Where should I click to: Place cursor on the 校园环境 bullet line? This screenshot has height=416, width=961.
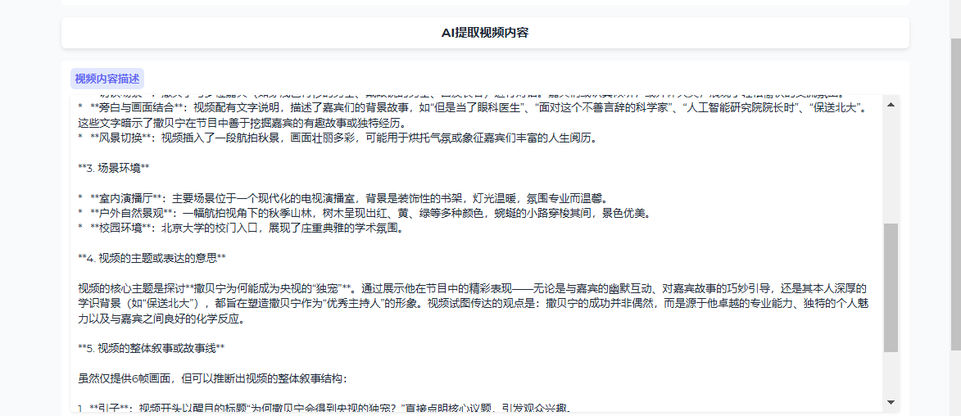[246, 228]
